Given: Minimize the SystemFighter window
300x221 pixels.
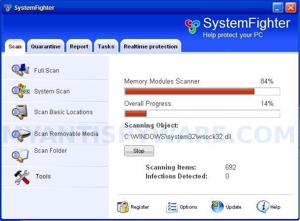Looking at the screenshot, I should (278, 8).
